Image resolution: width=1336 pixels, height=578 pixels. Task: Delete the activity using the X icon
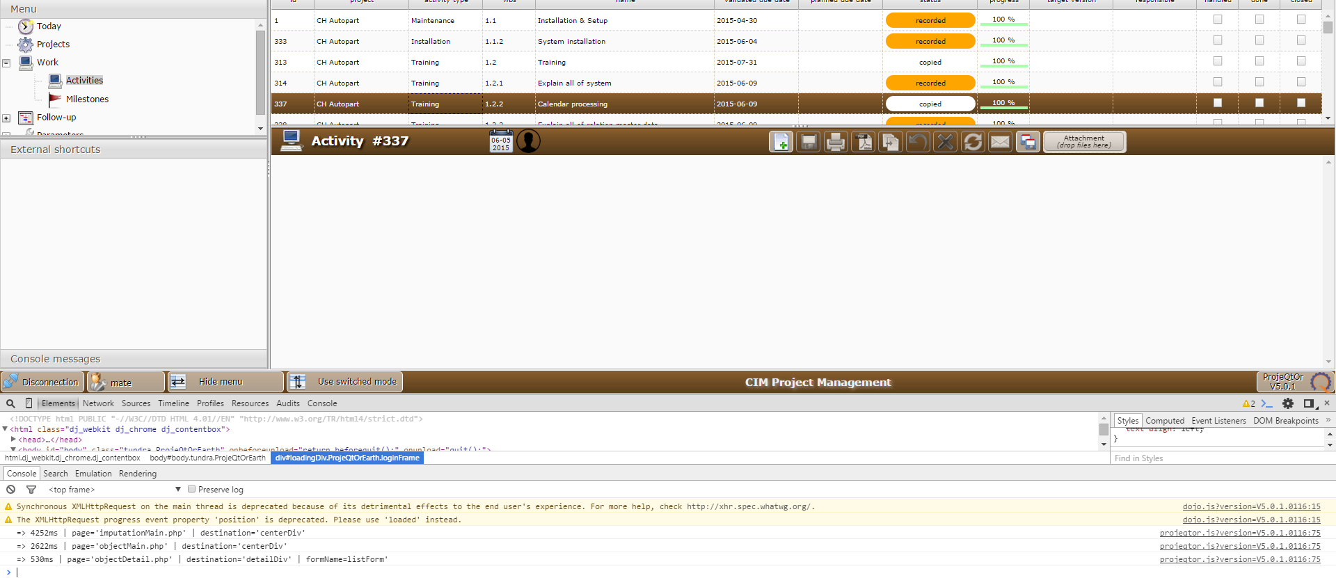tap(946, 142)
